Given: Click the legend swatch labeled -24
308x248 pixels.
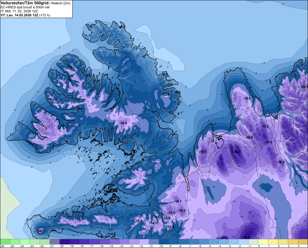Looking at the screenshot, I should point(25,242).
